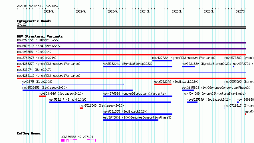Image resolution: width=254 pixels, height=143 pixels.
Task: Open esv3645803 1000GenomesConsortiumPhase3 label
Action: [x=216, y=88]
